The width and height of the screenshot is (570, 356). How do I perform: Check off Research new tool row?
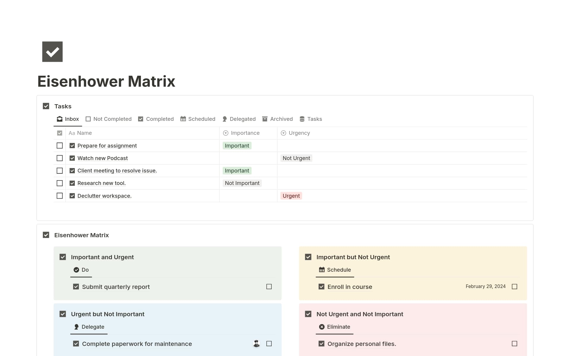pos(60,183)
